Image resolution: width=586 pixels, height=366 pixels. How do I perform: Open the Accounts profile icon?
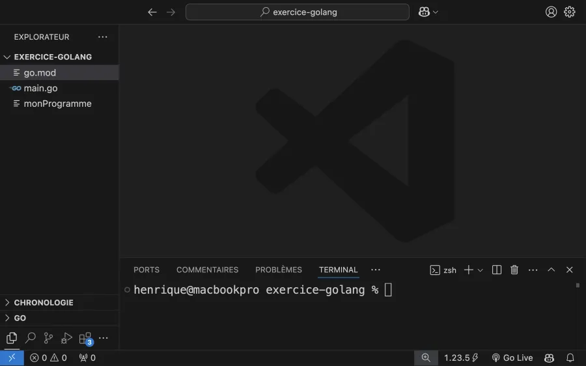pyautogui.click(x=551, y=12)
